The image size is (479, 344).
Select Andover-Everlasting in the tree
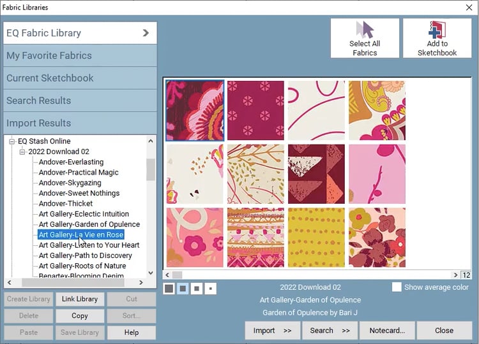coord(71,162)
